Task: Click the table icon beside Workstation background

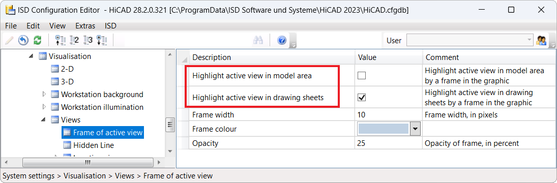Action: 55,95
